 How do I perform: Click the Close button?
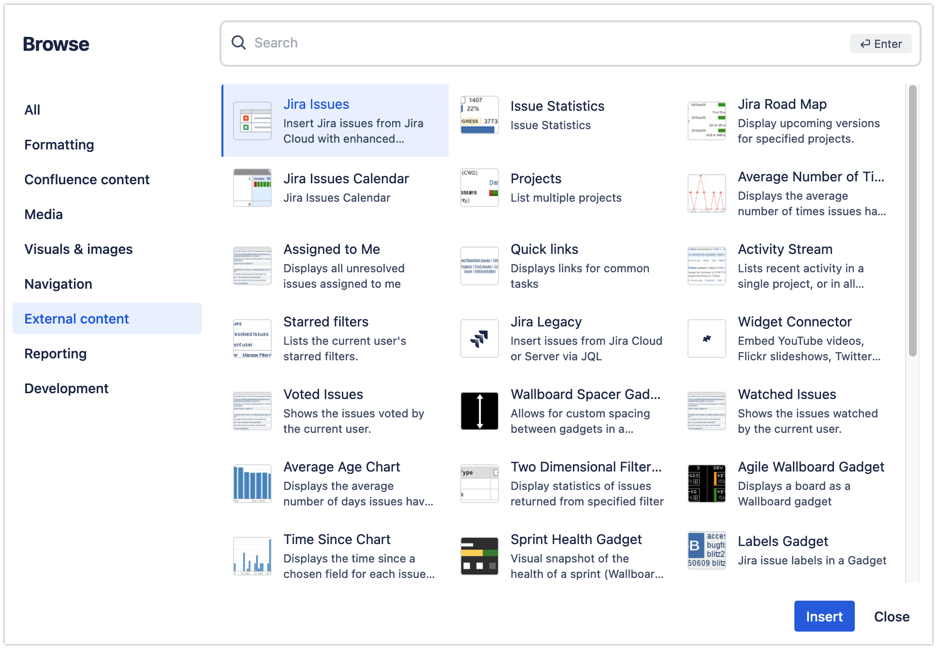pos(891,616)
